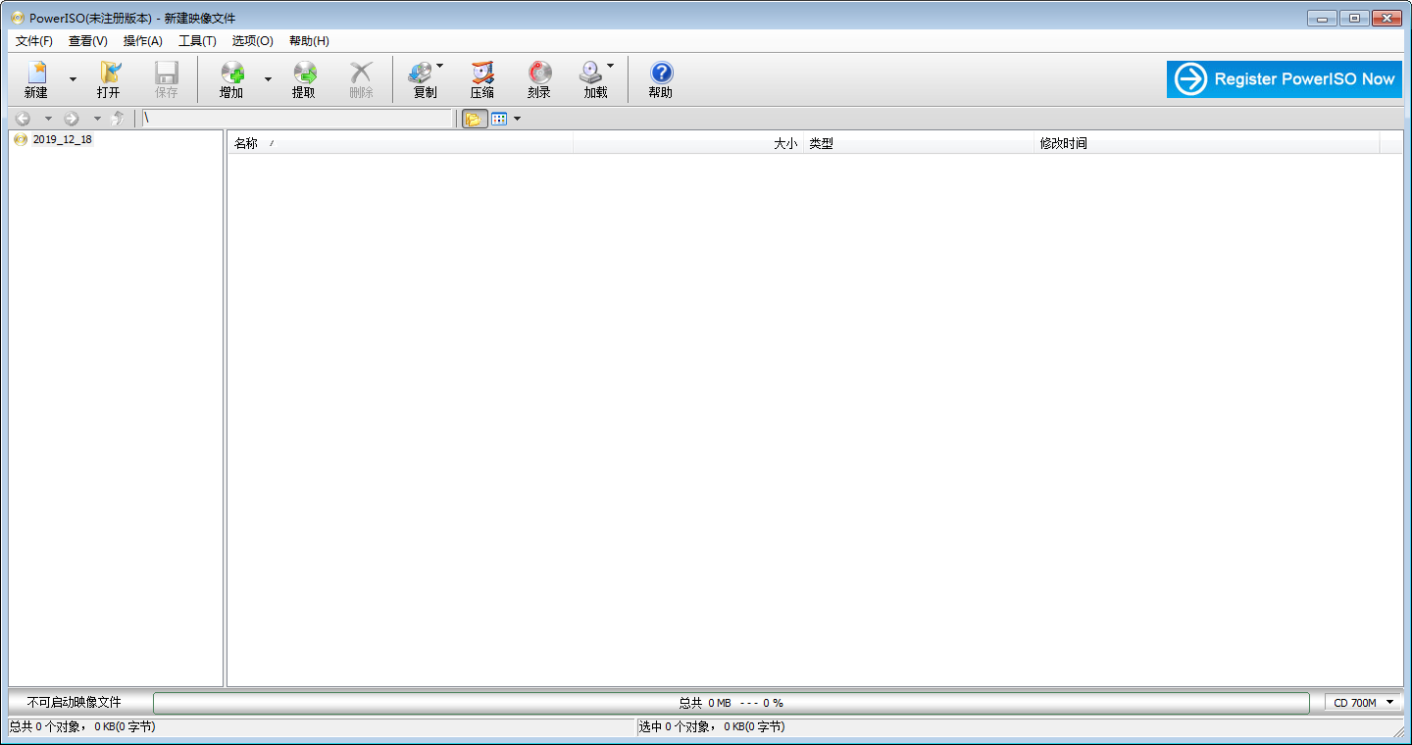This screenshot has height=745, width=1412.
Task: Sort by the 大小 column header
Action: [688, 143]
